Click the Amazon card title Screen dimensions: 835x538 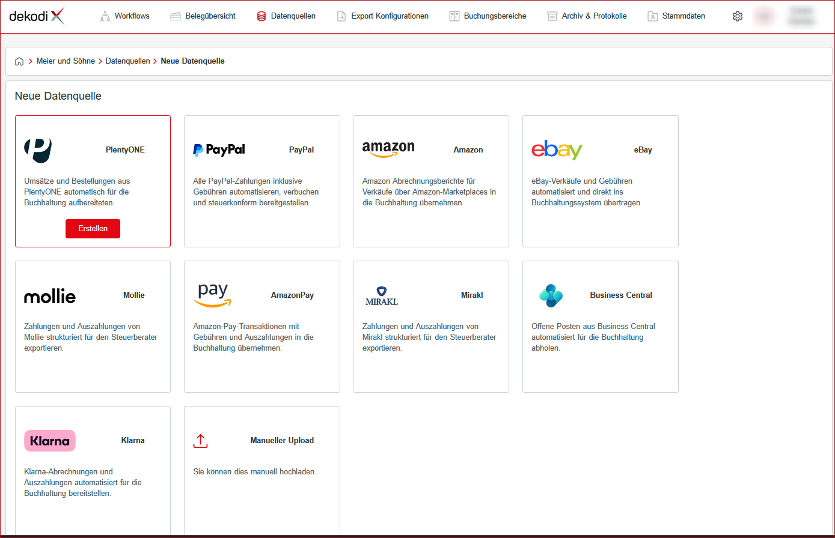[x=468, y=150]
